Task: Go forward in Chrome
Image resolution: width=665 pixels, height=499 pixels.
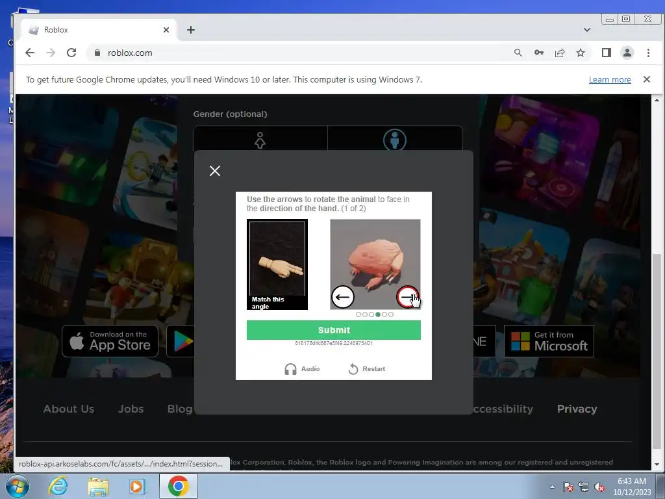Action: click(51, 53)
